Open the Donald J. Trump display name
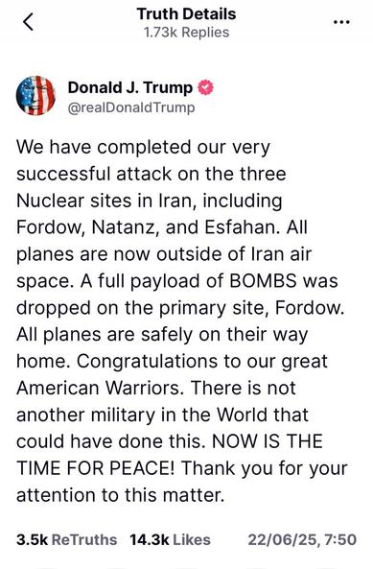The image size is (373, 569). click(x=130, y=88)
